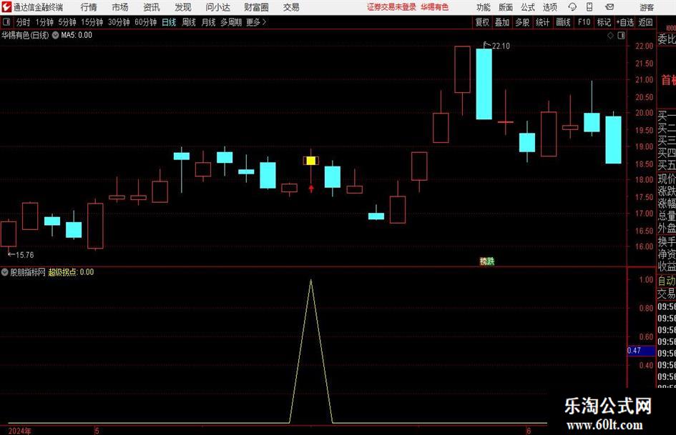Image resolution: width=676 pixels, height=435 pixels.
Task: Click the blue 0.47 value marker on axis
Action: 641,351
